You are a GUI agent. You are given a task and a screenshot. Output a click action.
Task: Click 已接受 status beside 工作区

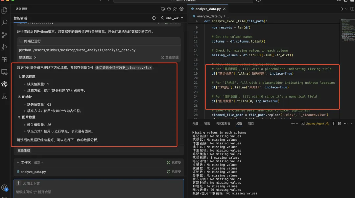pos(174,163)
